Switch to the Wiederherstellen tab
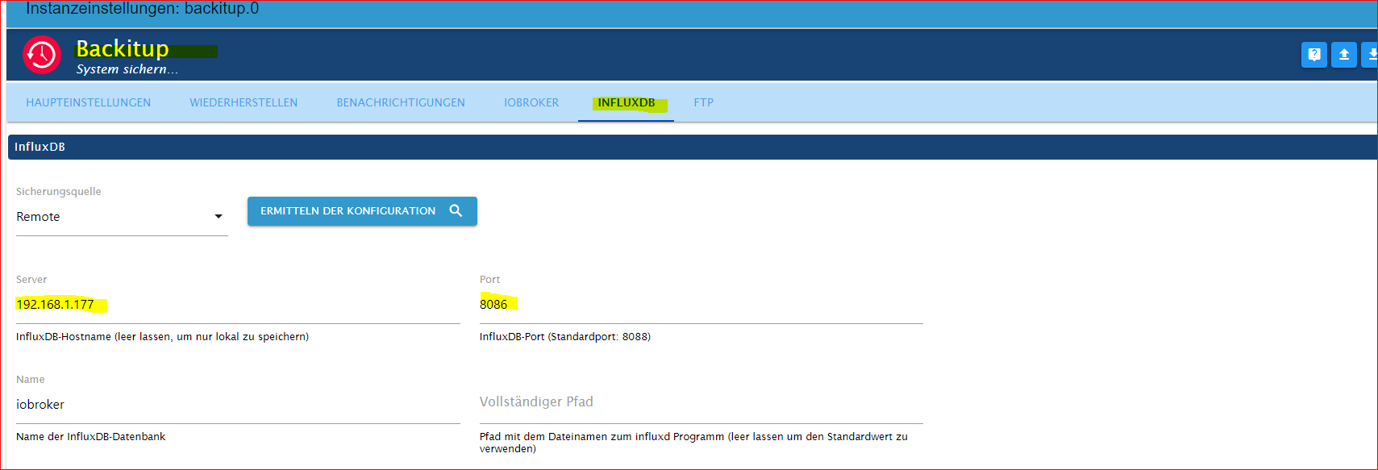 point(244,102)
